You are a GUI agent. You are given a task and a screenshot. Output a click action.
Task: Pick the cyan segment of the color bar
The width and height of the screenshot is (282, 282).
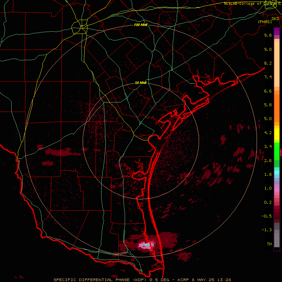(277, 172)
